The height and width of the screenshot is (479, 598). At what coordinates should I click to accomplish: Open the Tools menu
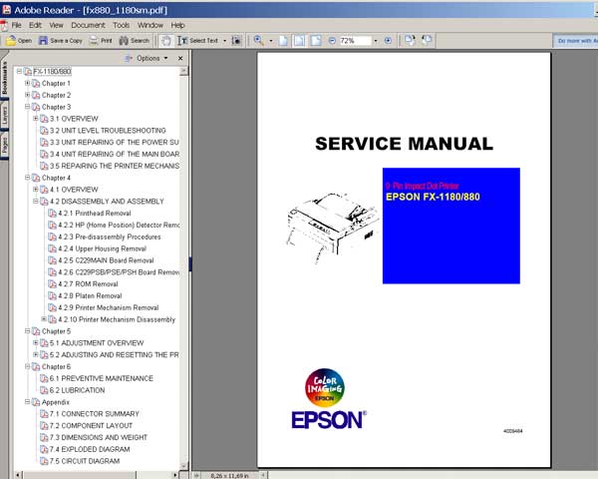click(x=122, y=25)
